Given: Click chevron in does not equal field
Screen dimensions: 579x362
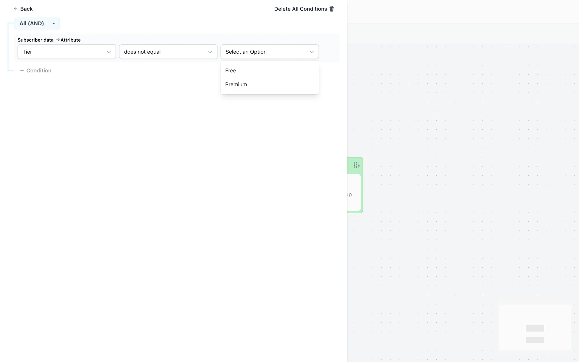Looking at the screenshot, I should pyautogui.click(x=210, y=52).
